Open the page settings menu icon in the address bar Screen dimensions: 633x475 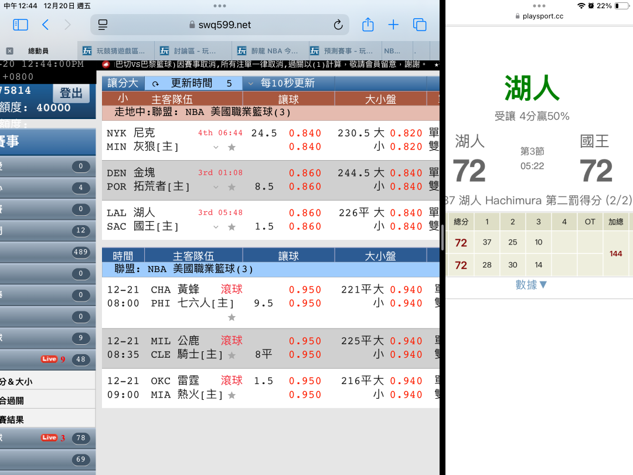point(103,25)
